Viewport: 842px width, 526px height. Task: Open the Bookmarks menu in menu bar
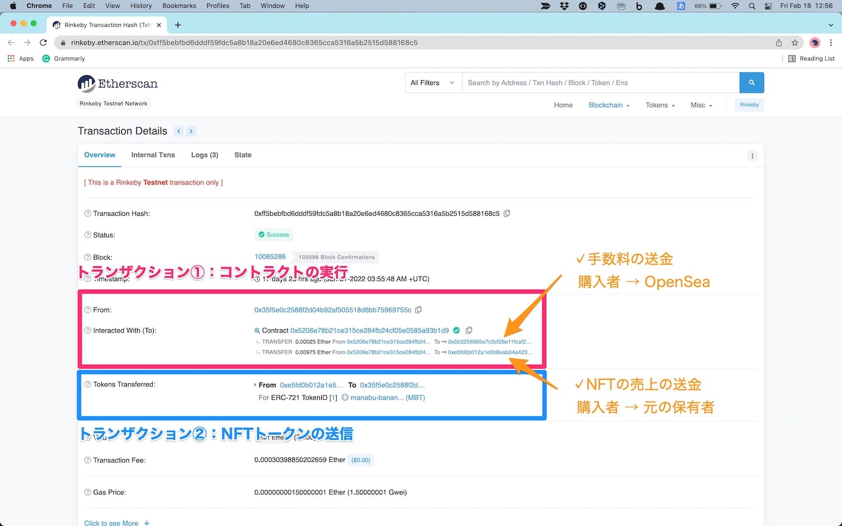point(179,6)
